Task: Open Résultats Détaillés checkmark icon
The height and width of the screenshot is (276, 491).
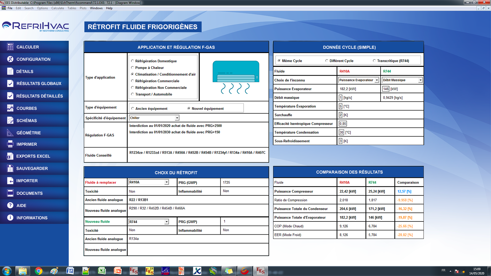Action: (x=10, y=96)
